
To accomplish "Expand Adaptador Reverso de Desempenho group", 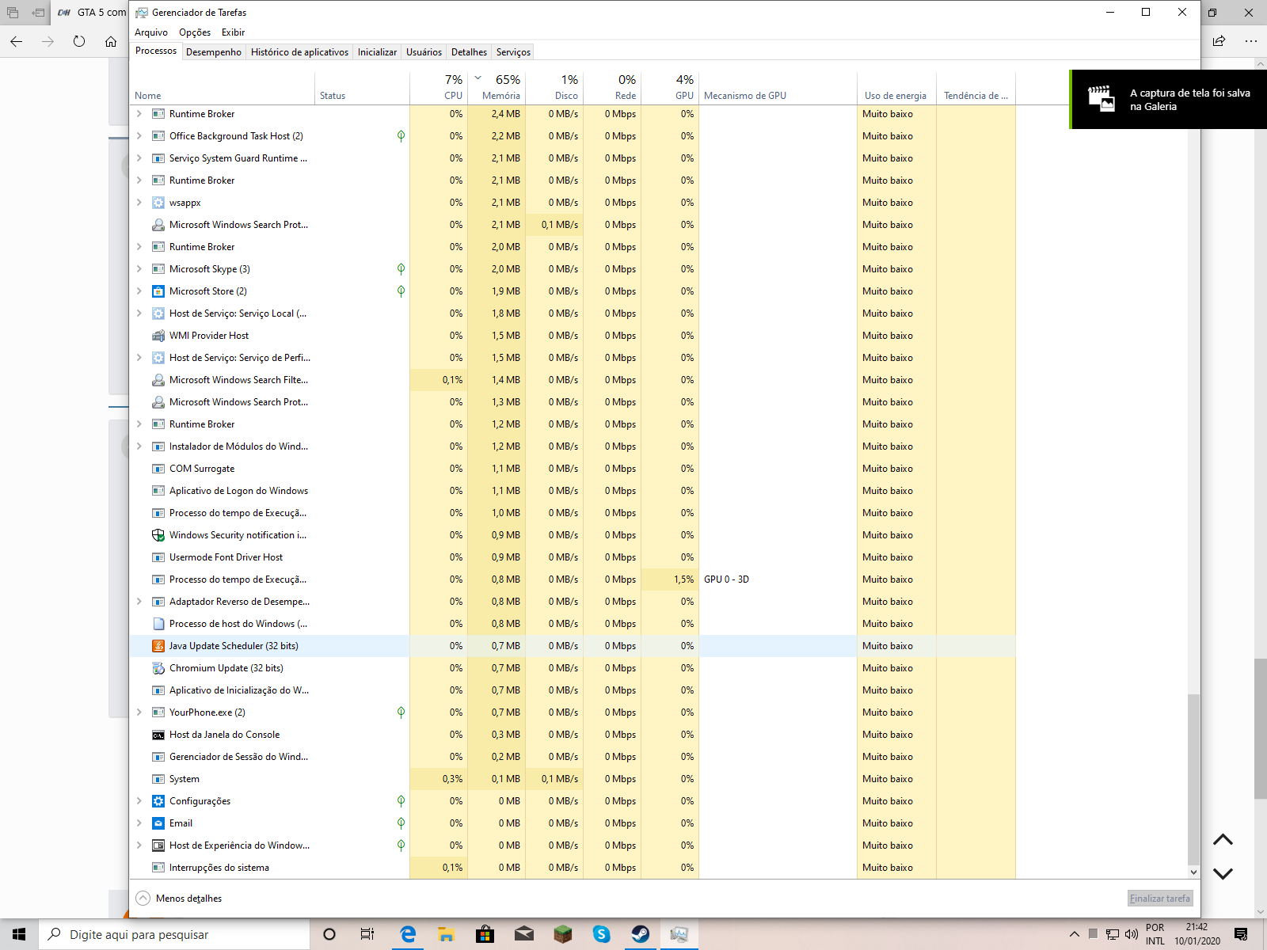I will tap(139, 602).
